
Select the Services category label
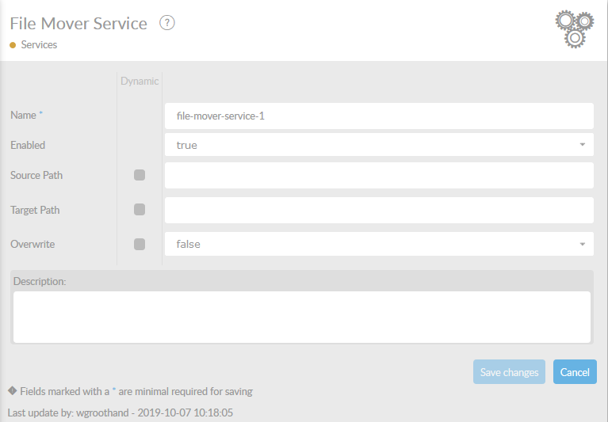39,45
